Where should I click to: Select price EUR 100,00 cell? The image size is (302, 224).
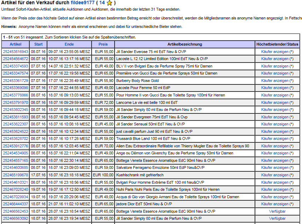pyautogui.click(x=103, y=175)
